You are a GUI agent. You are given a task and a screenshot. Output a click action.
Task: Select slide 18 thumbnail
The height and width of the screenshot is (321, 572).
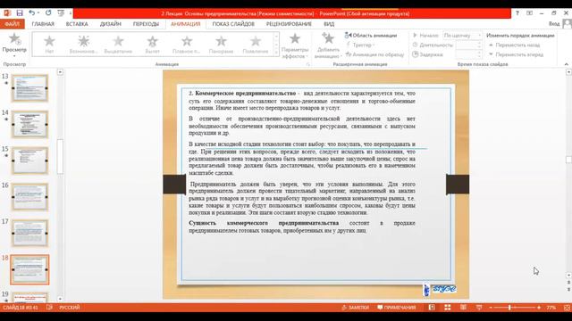click(x=29, y=269)
